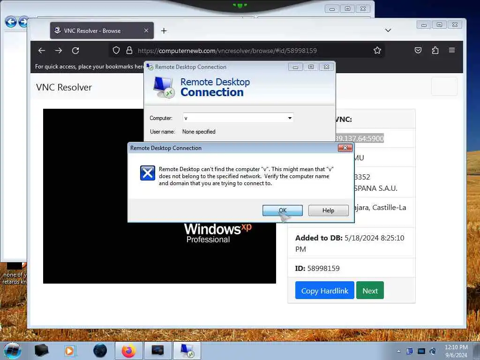
Task: Click the VNC Resolver page heading
Action: [x=64, y=87]
